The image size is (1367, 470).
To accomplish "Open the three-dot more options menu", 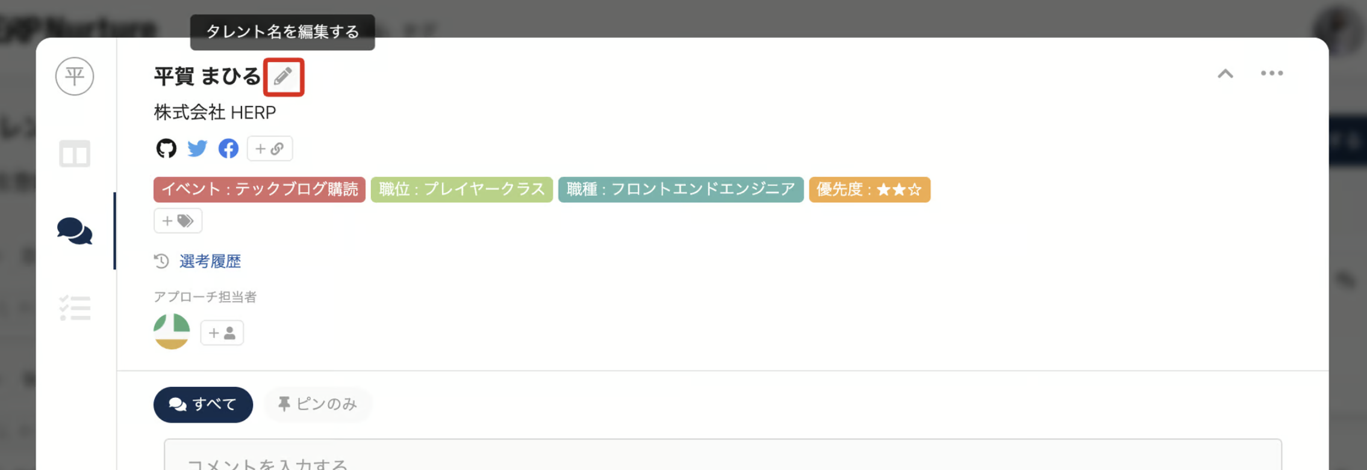I will click(x=1272, y=73).
